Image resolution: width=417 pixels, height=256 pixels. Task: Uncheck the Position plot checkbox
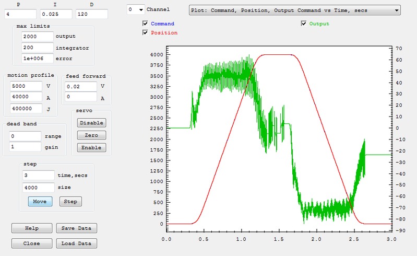coord(146,33)
